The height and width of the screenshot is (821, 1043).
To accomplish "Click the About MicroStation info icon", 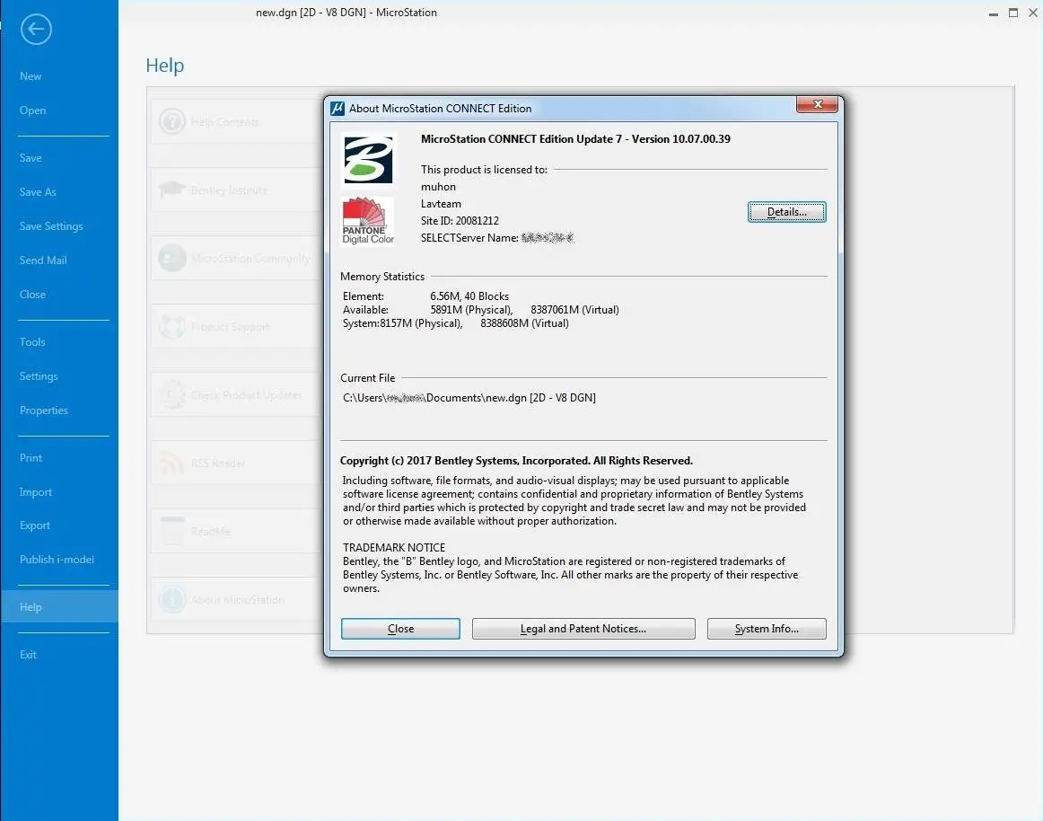I will [x=172, y=599].
